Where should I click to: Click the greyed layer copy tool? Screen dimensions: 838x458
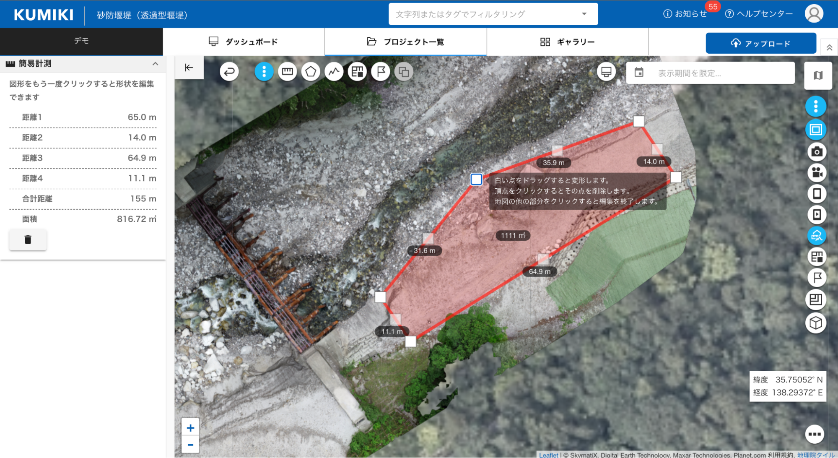tap(404, 72)
